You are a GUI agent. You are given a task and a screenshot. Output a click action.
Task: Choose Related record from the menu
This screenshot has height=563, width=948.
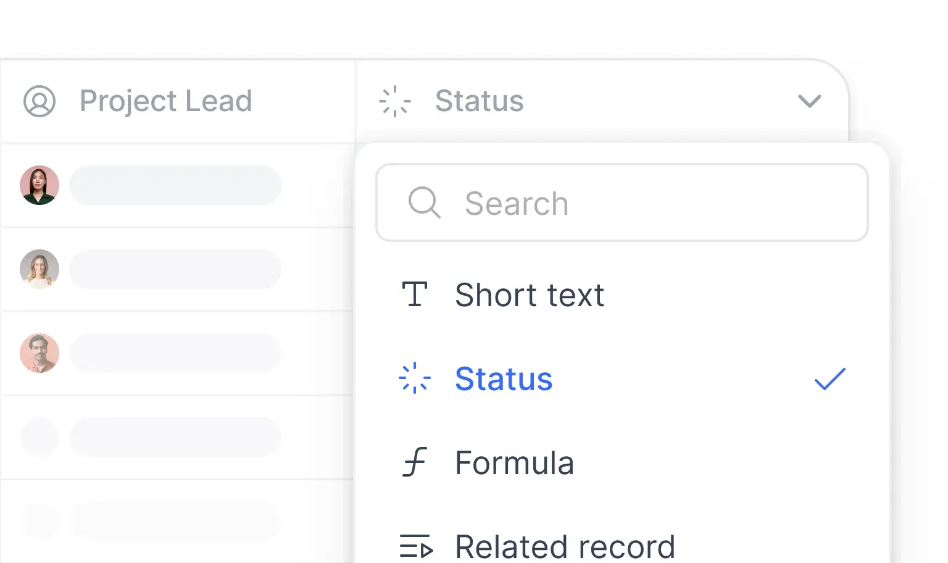[565, 546]
